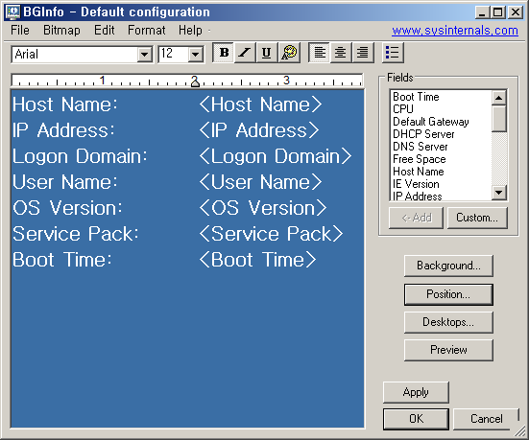
Task: Open the Help menu
Action: [x=190, y=31]
